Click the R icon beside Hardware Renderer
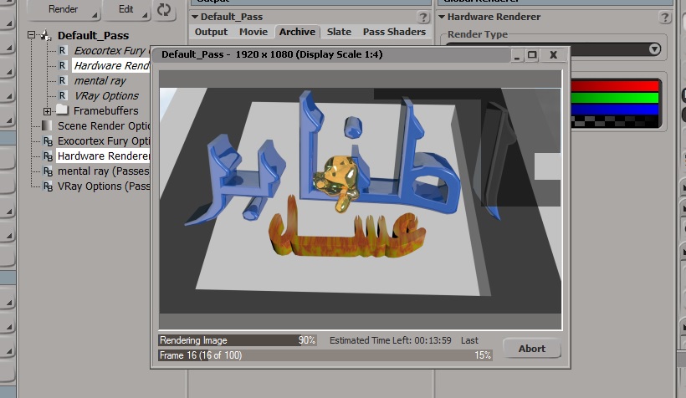 (x=63, y=65)
